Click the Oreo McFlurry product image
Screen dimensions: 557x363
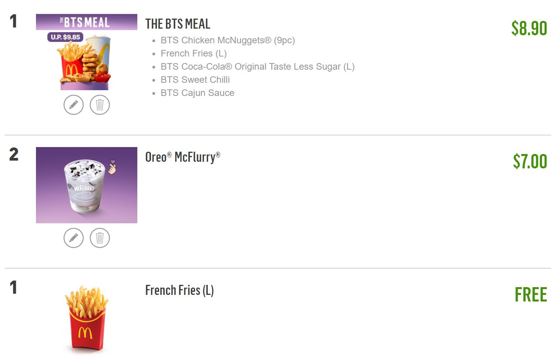[87, 185]
